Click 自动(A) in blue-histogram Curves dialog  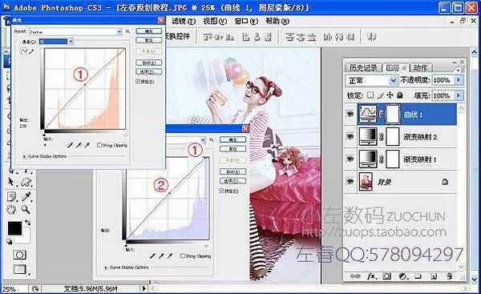232,171
